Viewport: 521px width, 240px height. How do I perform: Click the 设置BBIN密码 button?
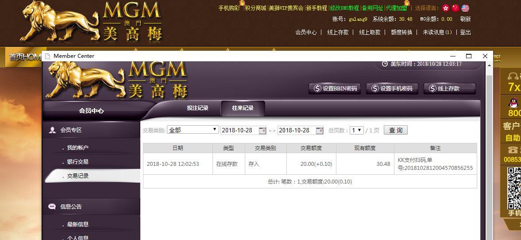click(335, 88)
